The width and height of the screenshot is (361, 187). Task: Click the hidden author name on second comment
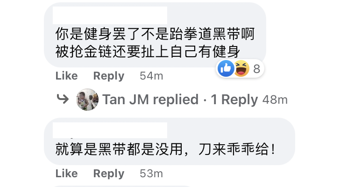pos(110,130)
